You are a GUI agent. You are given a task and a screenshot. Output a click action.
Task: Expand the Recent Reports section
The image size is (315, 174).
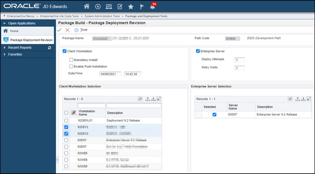coord(5,48)
